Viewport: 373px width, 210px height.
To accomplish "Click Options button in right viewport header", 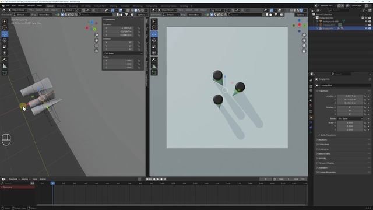I will (x=301, y=15).
